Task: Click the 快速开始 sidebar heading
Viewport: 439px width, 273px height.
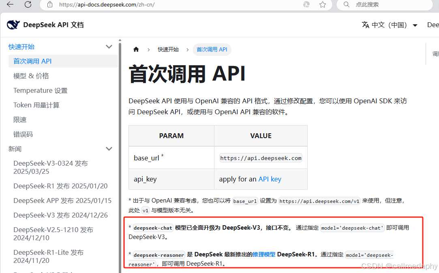Action: click(21, 47)
